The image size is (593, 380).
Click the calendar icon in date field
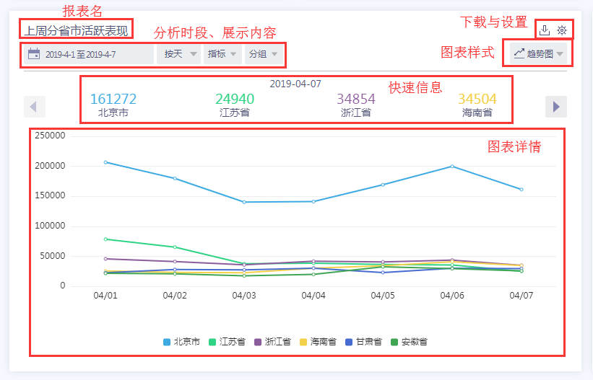pyautogui.click(x=34, y=54)
